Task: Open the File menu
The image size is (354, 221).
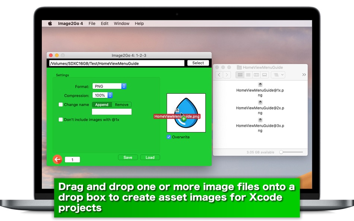Action: (x=92, y=23)
